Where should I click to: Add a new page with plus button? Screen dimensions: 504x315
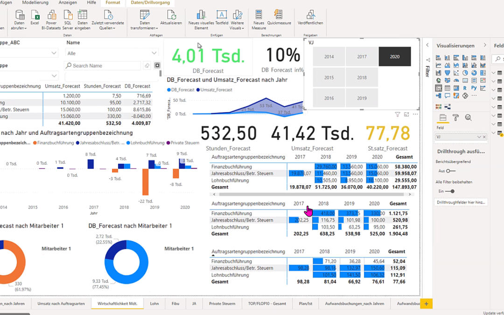click(426, 303)
